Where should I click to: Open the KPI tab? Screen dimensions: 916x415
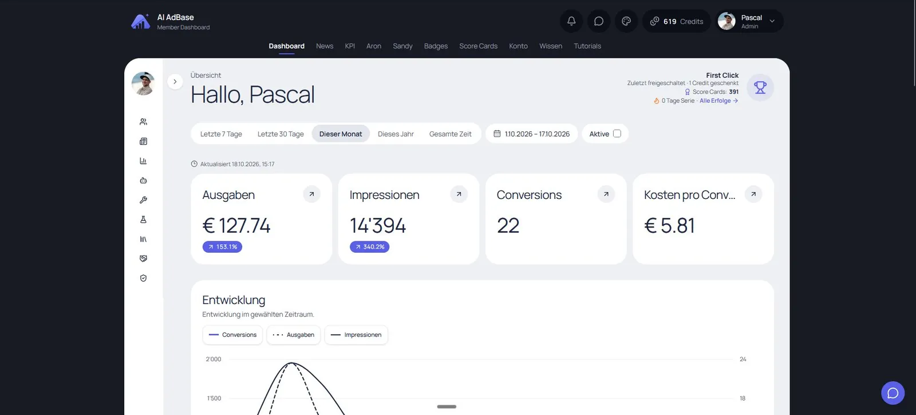pos(350,46)
